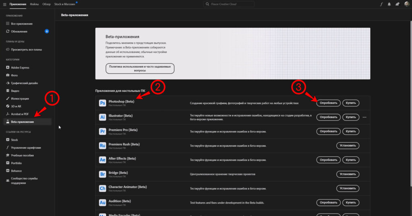The height and width of the screenshot is (216, 412).
Task: Switch to Приложения tab
Action: [18, 4]
